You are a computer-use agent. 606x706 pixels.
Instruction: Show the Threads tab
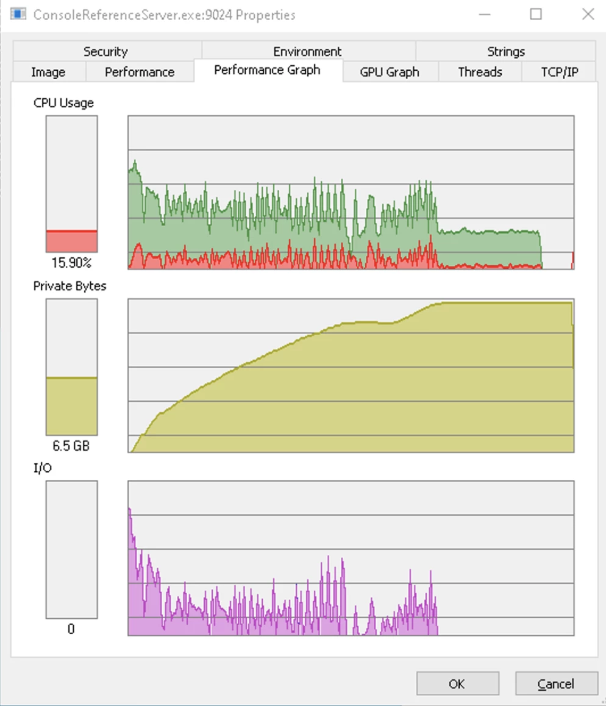480,72
